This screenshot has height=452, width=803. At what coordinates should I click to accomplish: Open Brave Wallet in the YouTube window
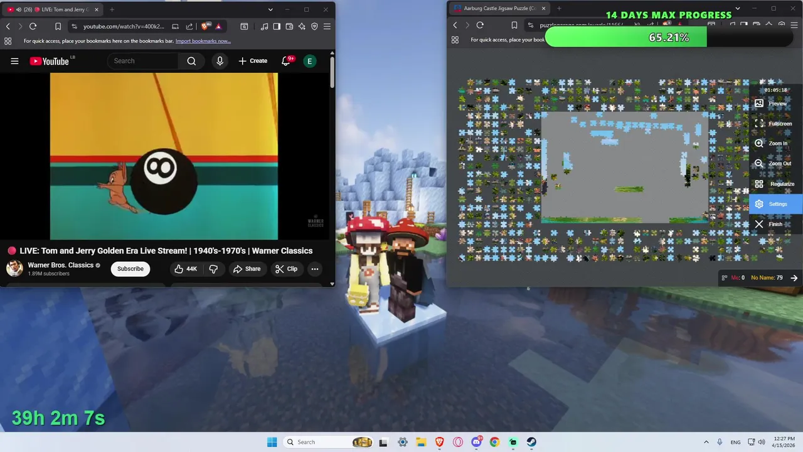pos(289,26)
